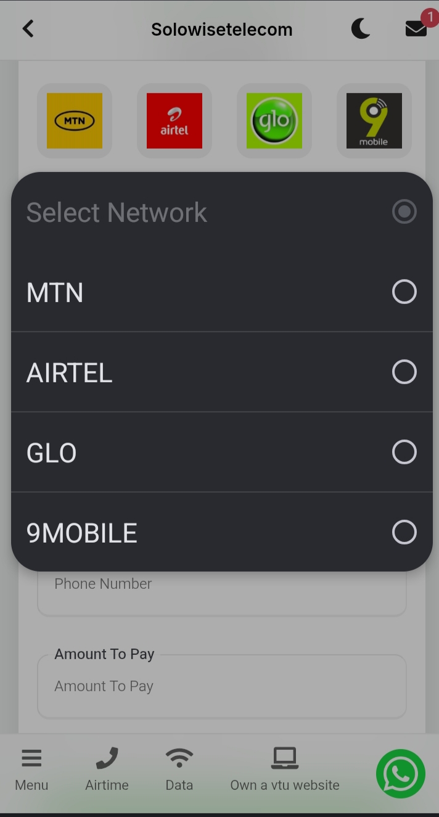This screenshot has width=439, height=817.
Task: Select the Airtel logo tile
Action: tap(174, 121)
